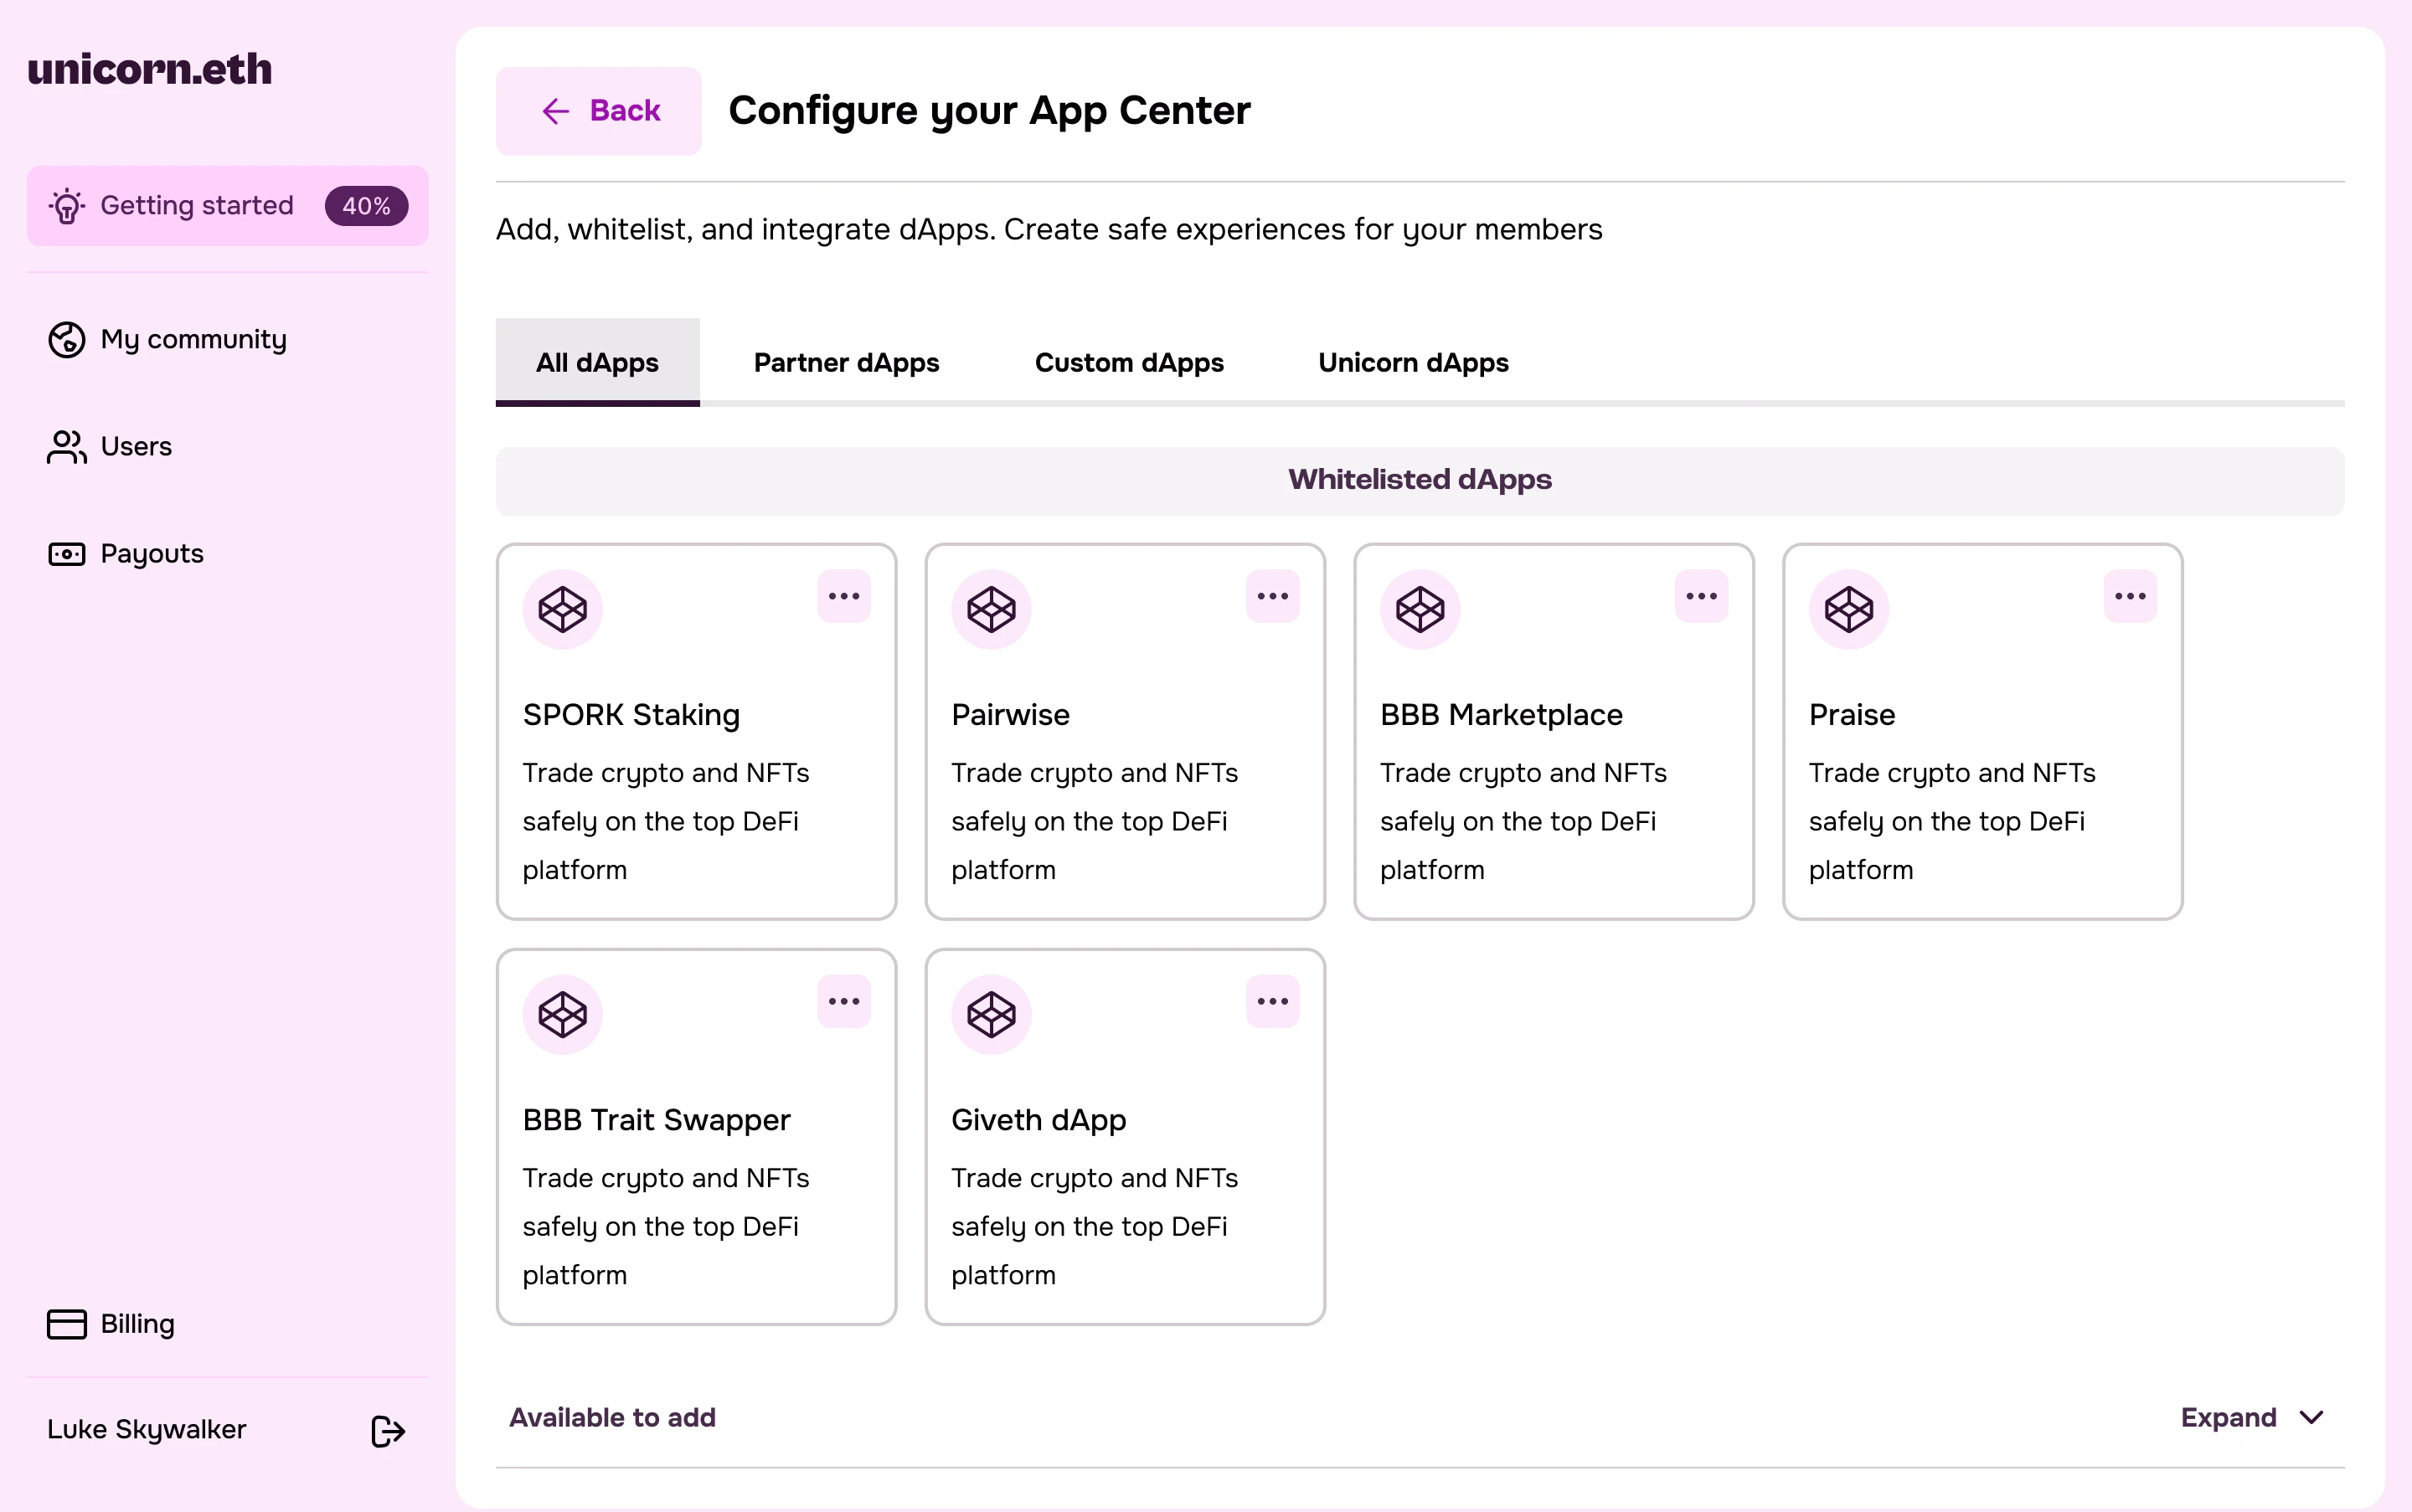Open the Payouts label in the sidebar
Image resolution: width=2412 pixels, height=1512 pixels.
[152, 554]
